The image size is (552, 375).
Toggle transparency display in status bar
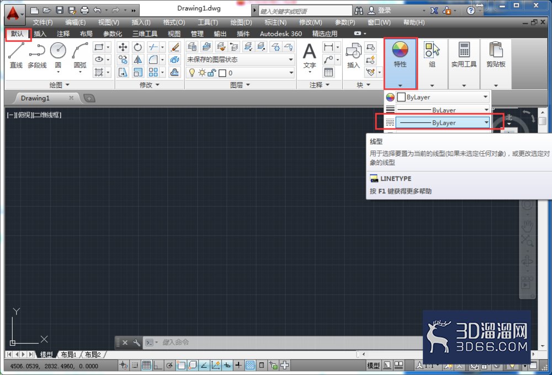[x=250, y=366]
